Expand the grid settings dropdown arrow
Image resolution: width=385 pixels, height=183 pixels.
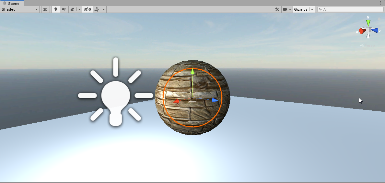tap(104, 9)
